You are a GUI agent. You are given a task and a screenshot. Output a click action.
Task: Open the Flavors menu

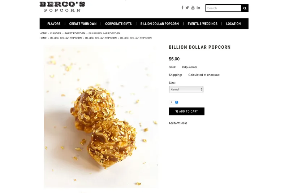click(x=54, y=24)
